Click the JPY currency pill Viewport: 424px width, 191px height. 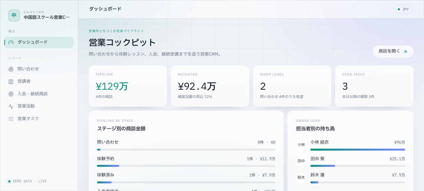point(403,9)
